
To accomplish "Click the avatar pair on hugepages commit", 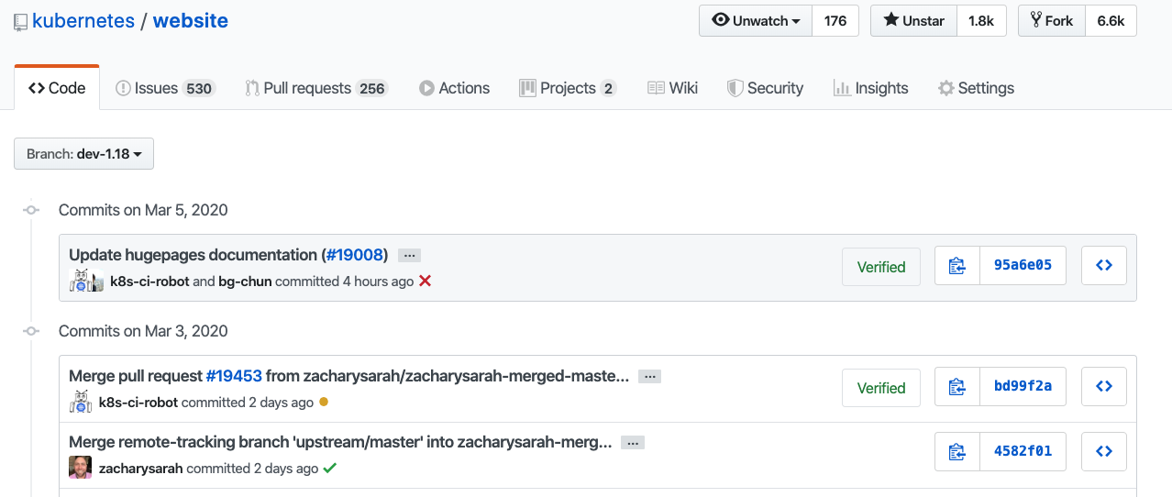I will point(86,282).
